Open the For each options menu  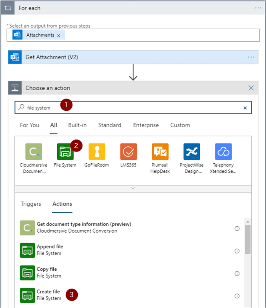[258, 8]
